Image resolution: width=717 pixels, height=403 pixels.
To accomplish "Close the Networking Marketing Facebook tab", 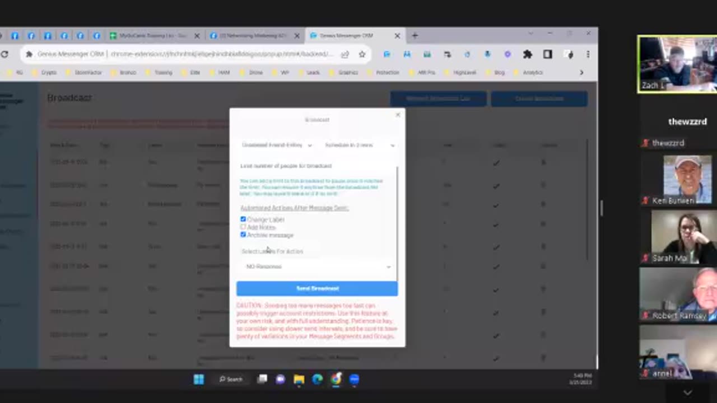I will click(297, 35).
